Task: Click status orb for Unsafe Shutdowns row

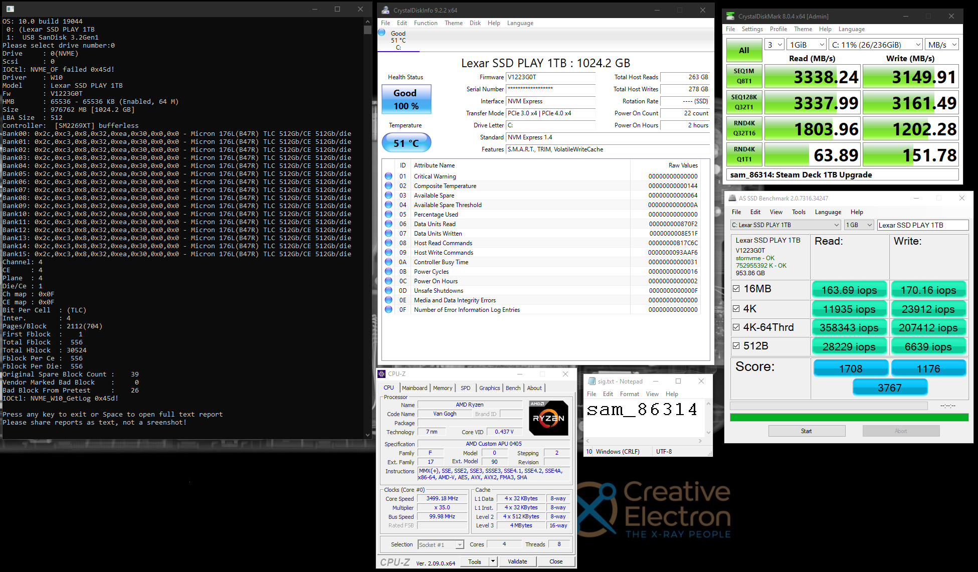Action: 388,290
